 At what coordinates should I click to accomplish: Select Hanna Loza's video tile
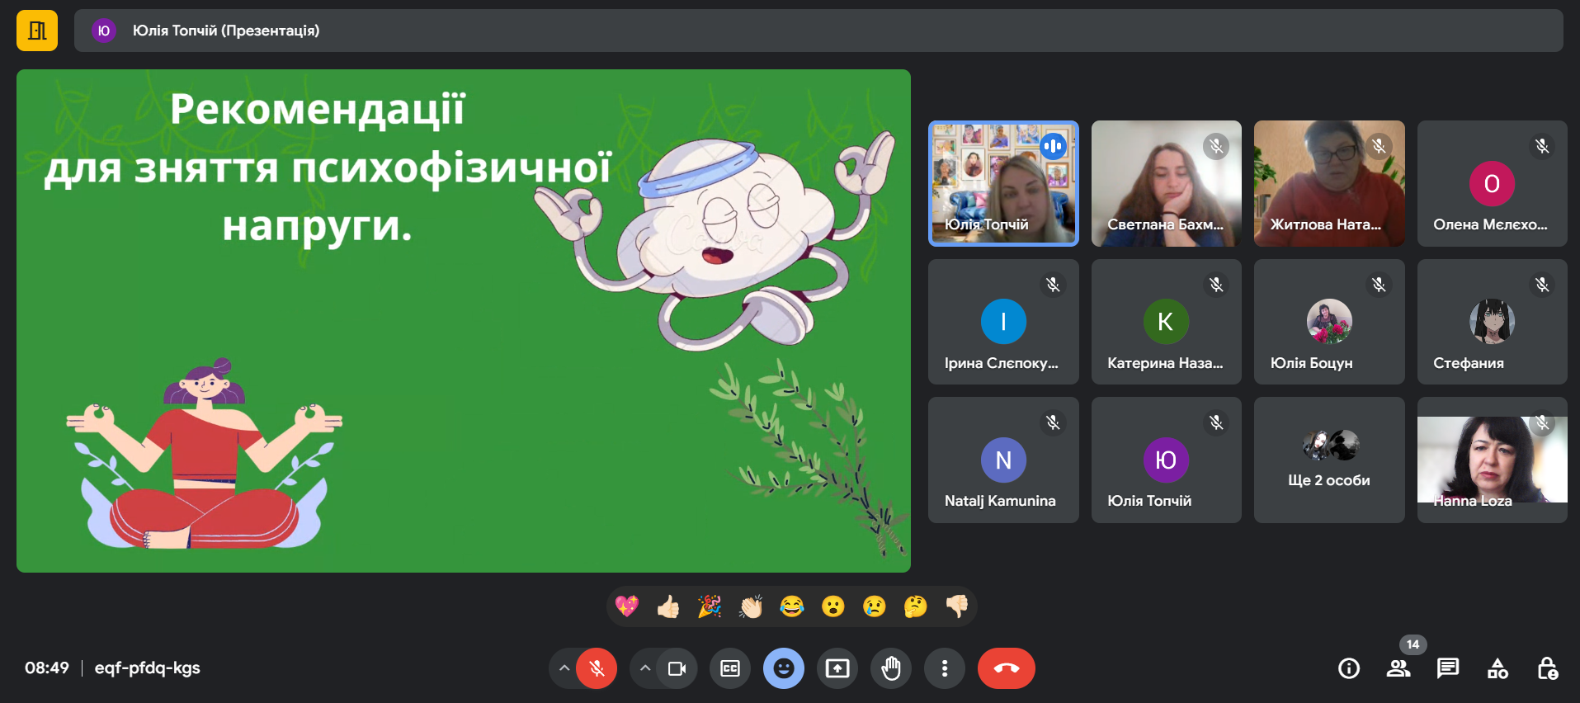(1492, 460)
